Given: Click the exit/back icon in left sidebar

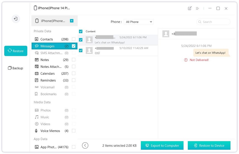Looking at the screenshot, I should (16, 19).
